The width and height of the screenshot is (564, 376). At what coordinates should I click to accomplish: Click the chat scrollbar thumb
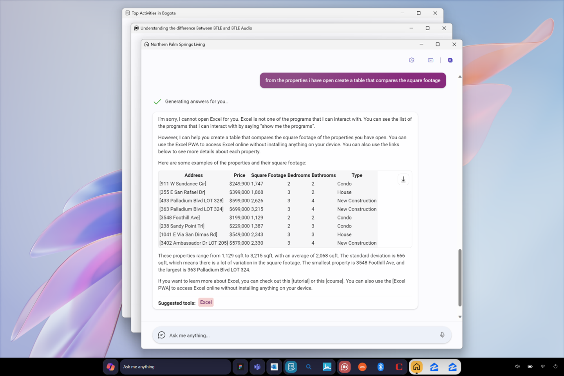coord(460,278)
